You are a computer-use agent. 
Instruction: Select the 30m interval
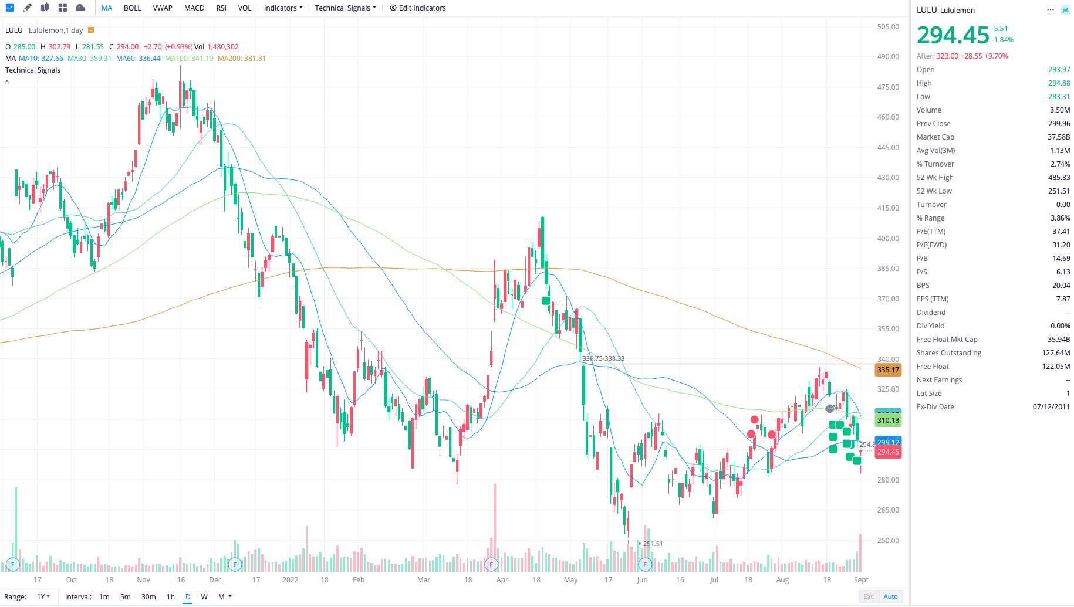point(148,596)
